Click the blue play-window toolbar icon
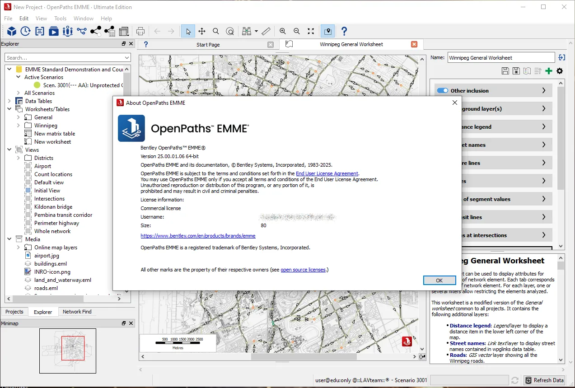The height and width of the screenshot is (388, 575). [x=54, y=31]
